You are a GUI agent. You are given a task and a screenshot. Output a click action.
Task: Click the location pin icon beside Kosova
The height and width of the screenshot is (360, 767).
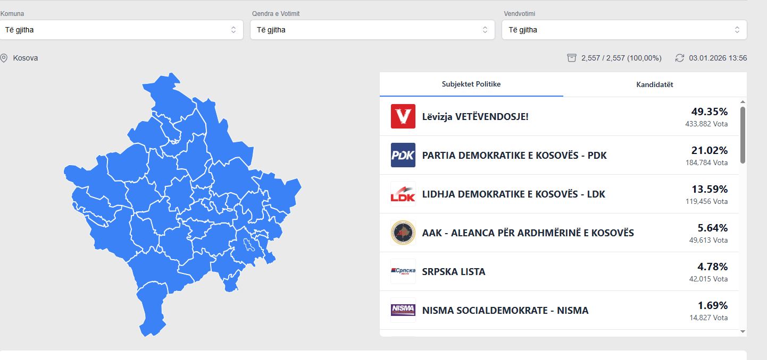[x=4, y=58]
